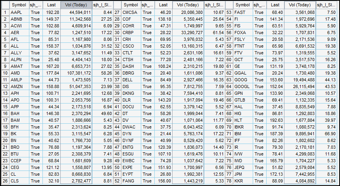340x186 pixels.
Task: Select the DELL symbol cell
Action: [x=131, y=80]
